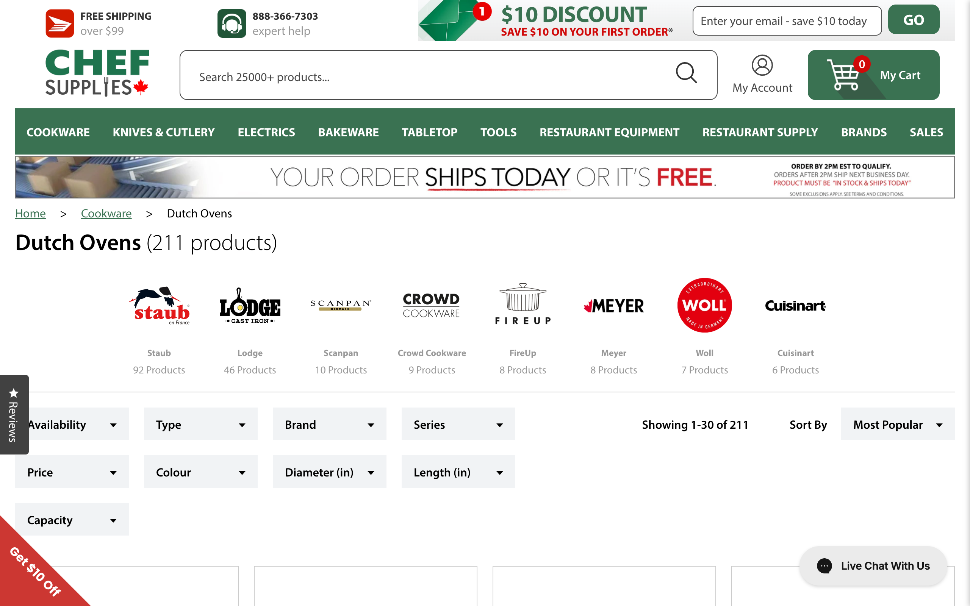Click the Showing 1-30 of 211 text
Image resolution: width=970 pixels, height=606 pixels.
click(695, 425)
